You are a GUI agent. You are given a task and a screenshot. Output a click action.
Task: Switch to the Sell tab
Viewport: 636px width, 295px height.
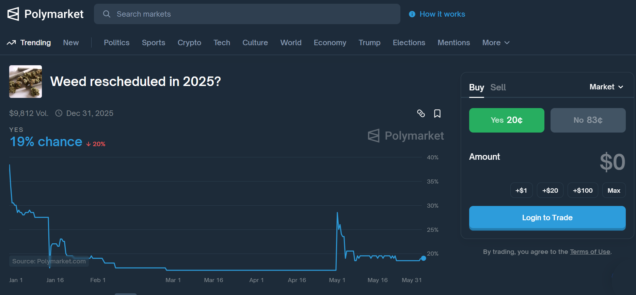tap(498, 87)
